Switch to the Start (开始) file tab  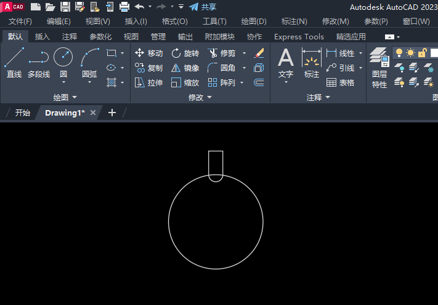point(22,113)
